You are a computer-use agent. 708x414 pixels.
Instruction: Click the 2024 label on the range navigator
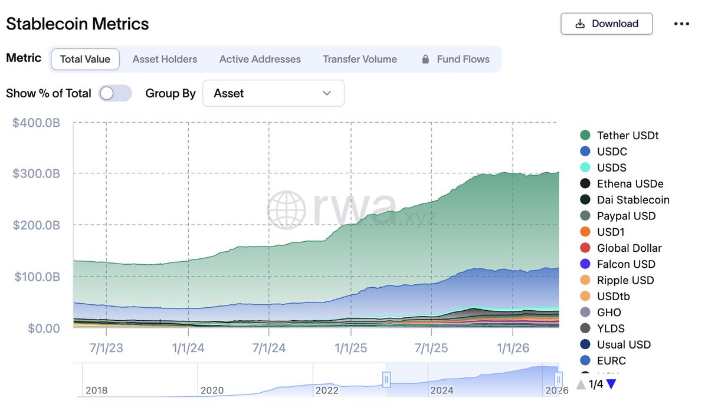click(441, 390)
